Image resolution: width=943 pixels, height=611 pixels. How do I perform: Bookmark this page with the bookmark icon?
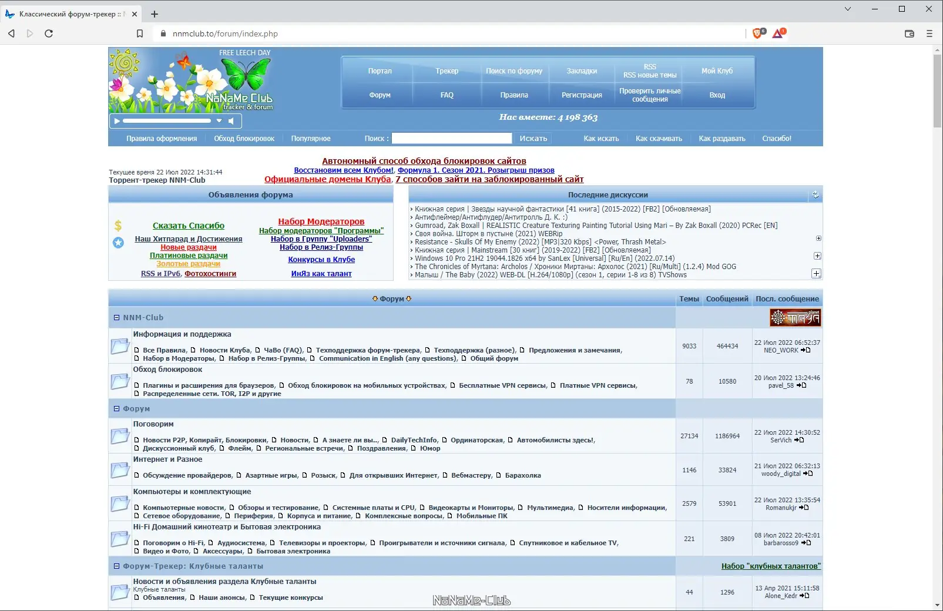140,33
